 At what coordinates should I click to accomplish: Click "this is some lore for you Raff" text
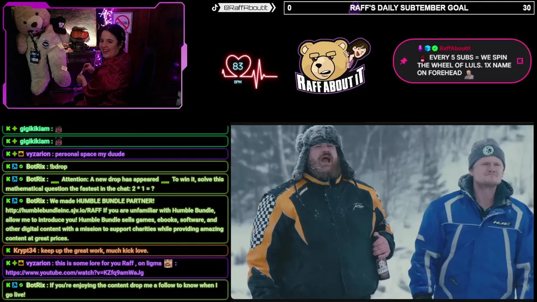(95, 263)
